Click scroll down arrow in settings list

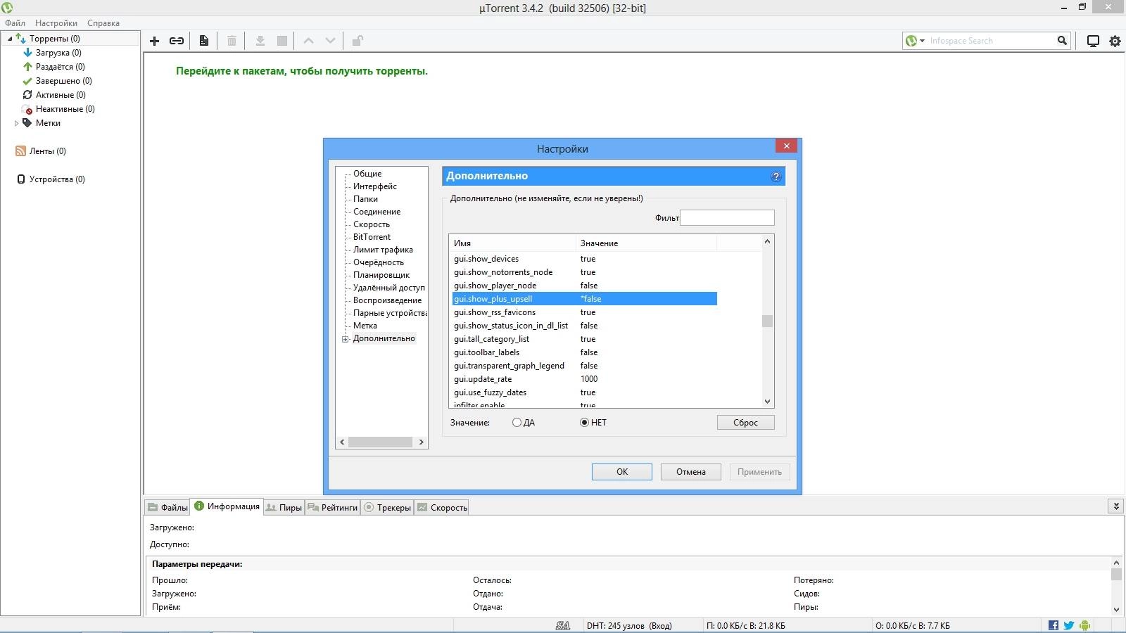[x=767, y=402]
